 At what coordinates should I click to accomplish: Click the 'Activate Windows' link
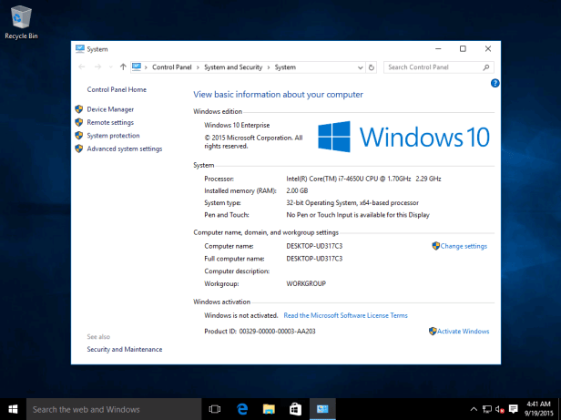pos(463,332)
